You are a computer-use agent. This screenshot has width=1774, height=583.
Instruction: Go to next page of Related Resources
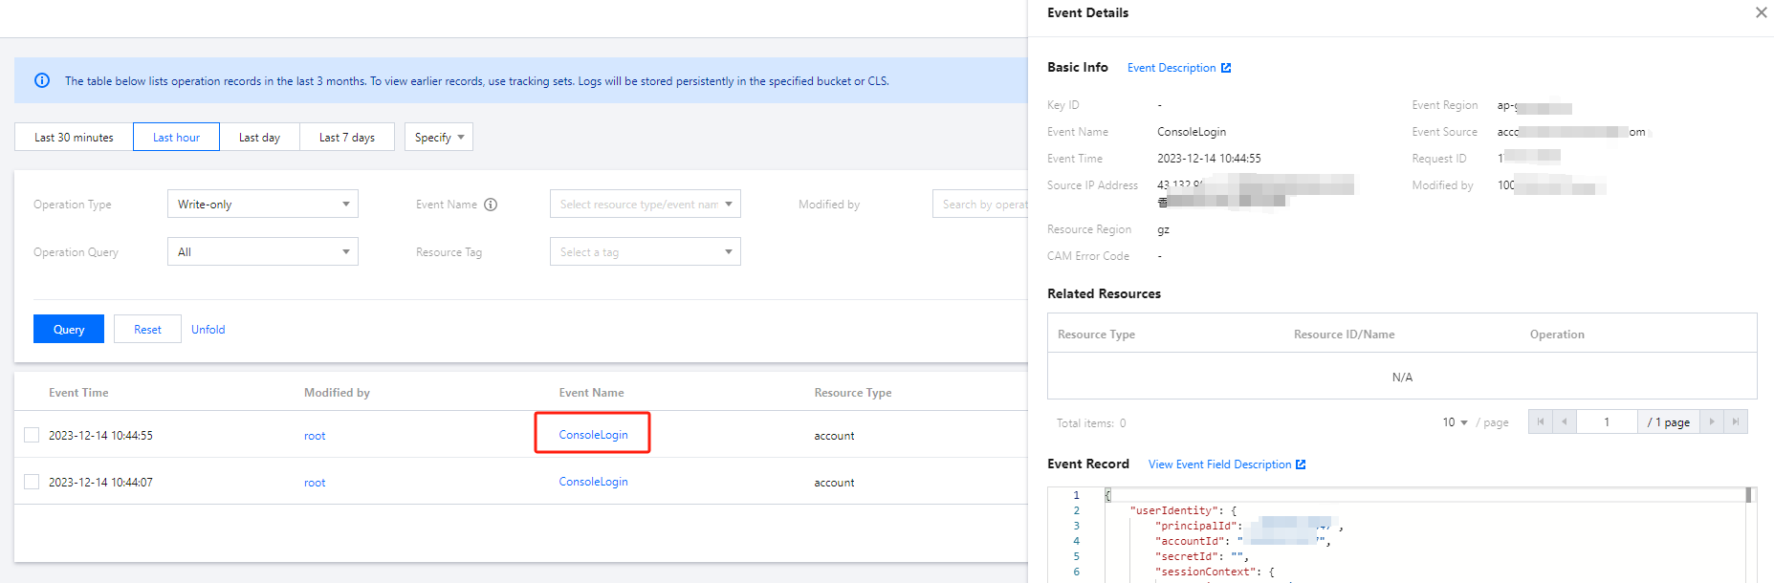click(1712, 421)
